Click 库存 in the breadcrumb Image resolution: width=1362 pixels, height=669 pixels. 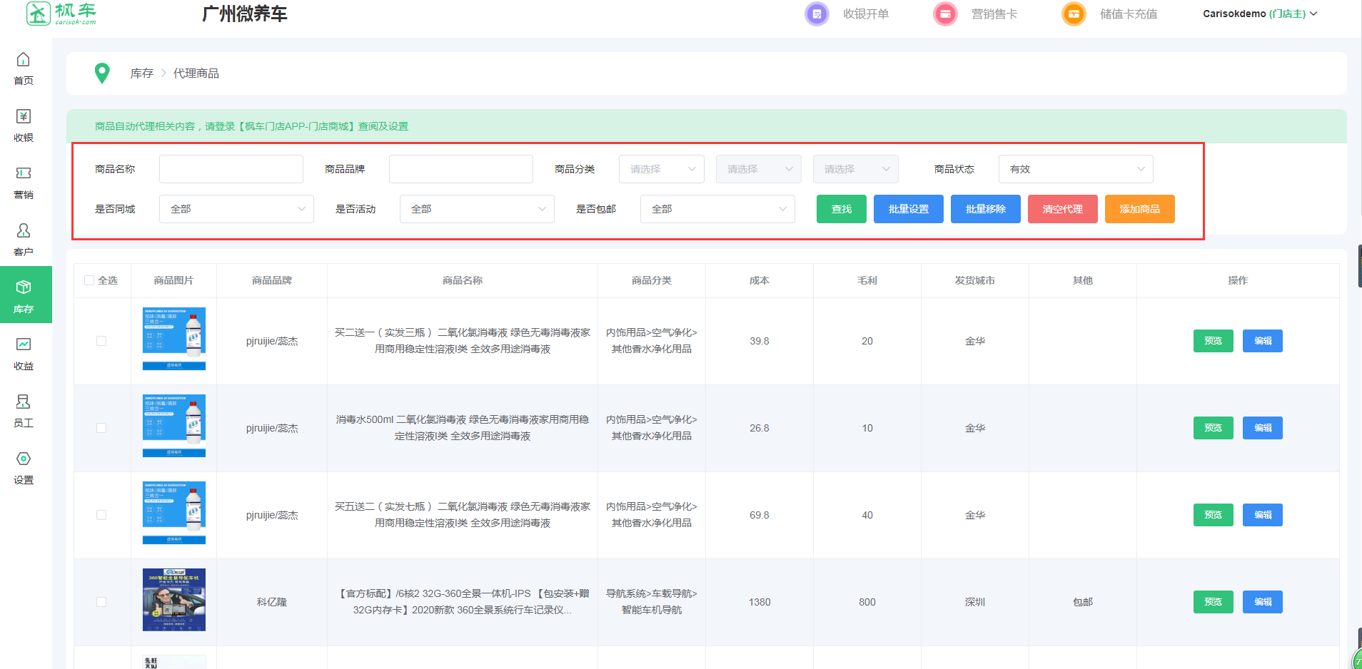(x=141, y=73)
